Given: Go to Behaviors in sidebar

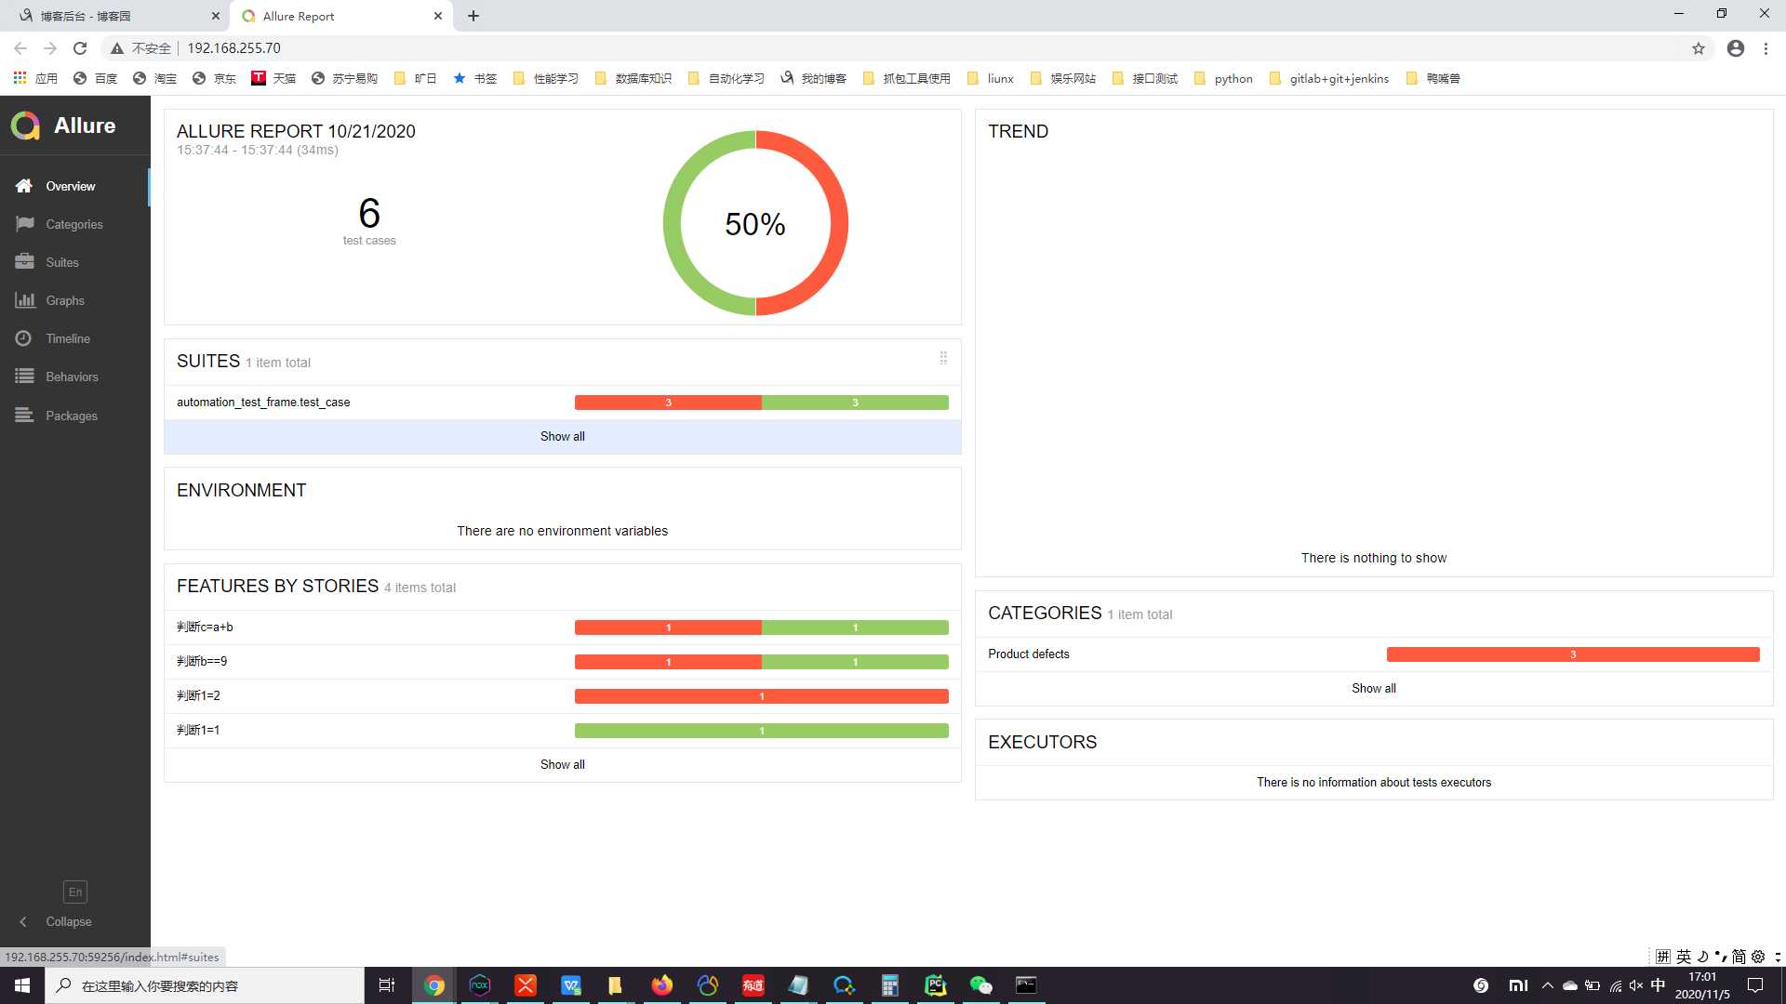Looking at the screenshot, I should 72,376.
